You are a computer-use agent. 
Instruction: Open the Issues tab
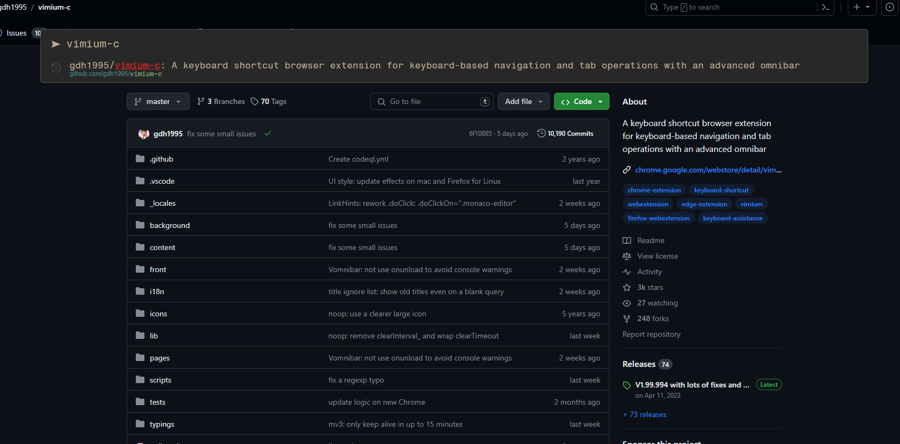pyautogui.click(x=17, y=33)
